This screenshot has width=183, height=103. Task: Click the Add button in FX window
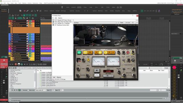click(54, 77)
